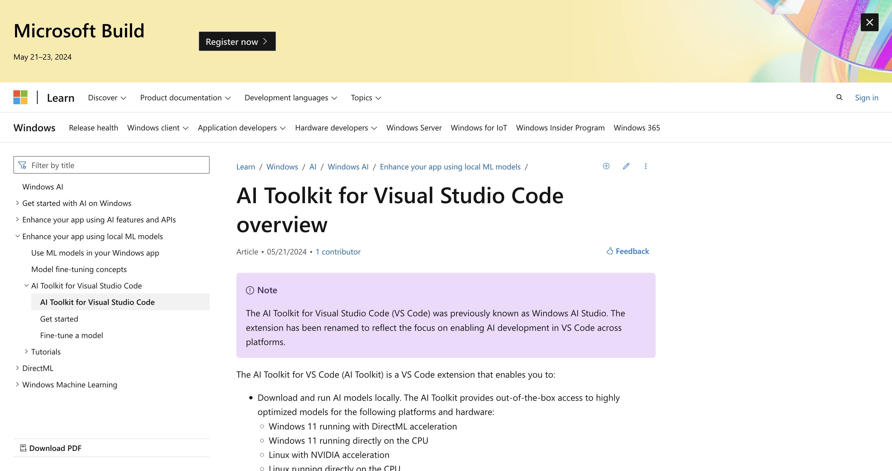Click Enhance your app using local ML models breadcrumb
892x471 pixels.
click(450, 167)
